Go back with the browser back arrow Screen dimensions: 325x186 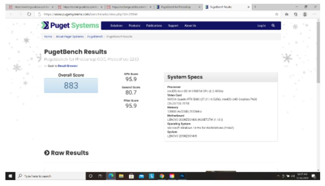[x=11, y=14]
